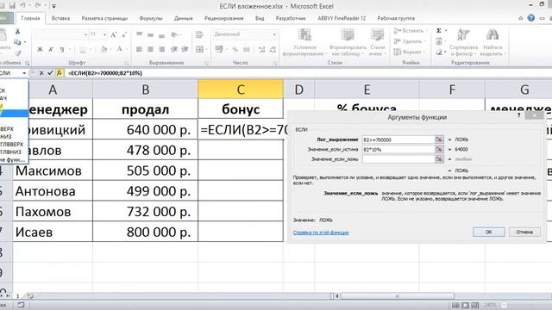Toggle Bold (Ж) formatting

[40, 50]
